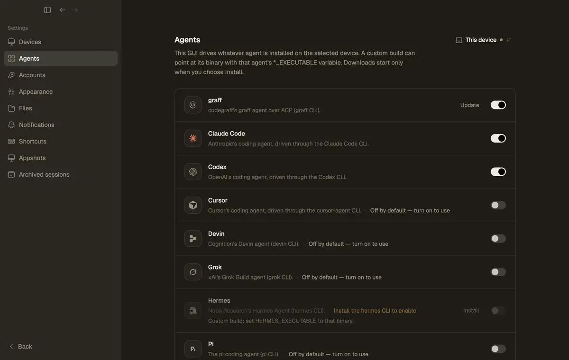Click the Notifications bell icon
569x360 pixels.
click(x=11, y=125)
